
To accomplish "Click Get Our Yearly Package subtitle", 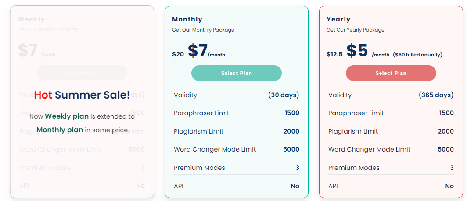I will pyautogui.click(x=356, y=30).
